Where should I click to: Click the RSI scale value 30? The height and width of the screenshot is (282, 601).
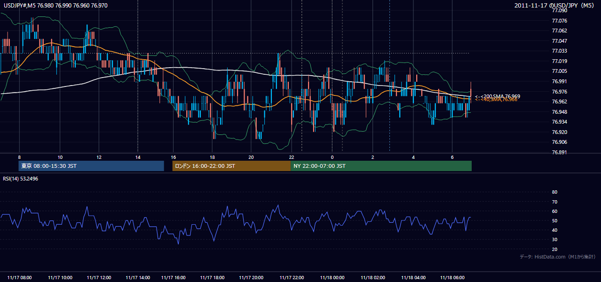point(554,240)
